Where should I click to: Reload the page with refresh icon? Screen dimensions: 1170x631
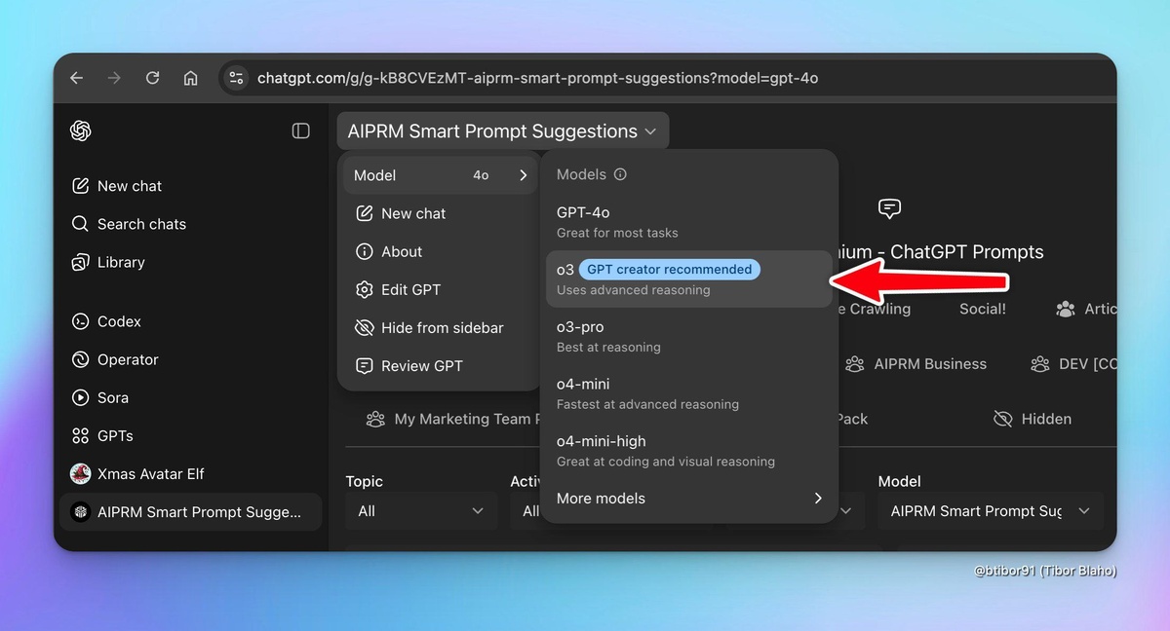152,78
